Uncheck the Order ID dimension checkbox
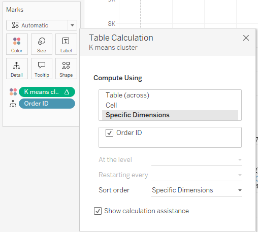The image size is (258, 232). point(109,133)
